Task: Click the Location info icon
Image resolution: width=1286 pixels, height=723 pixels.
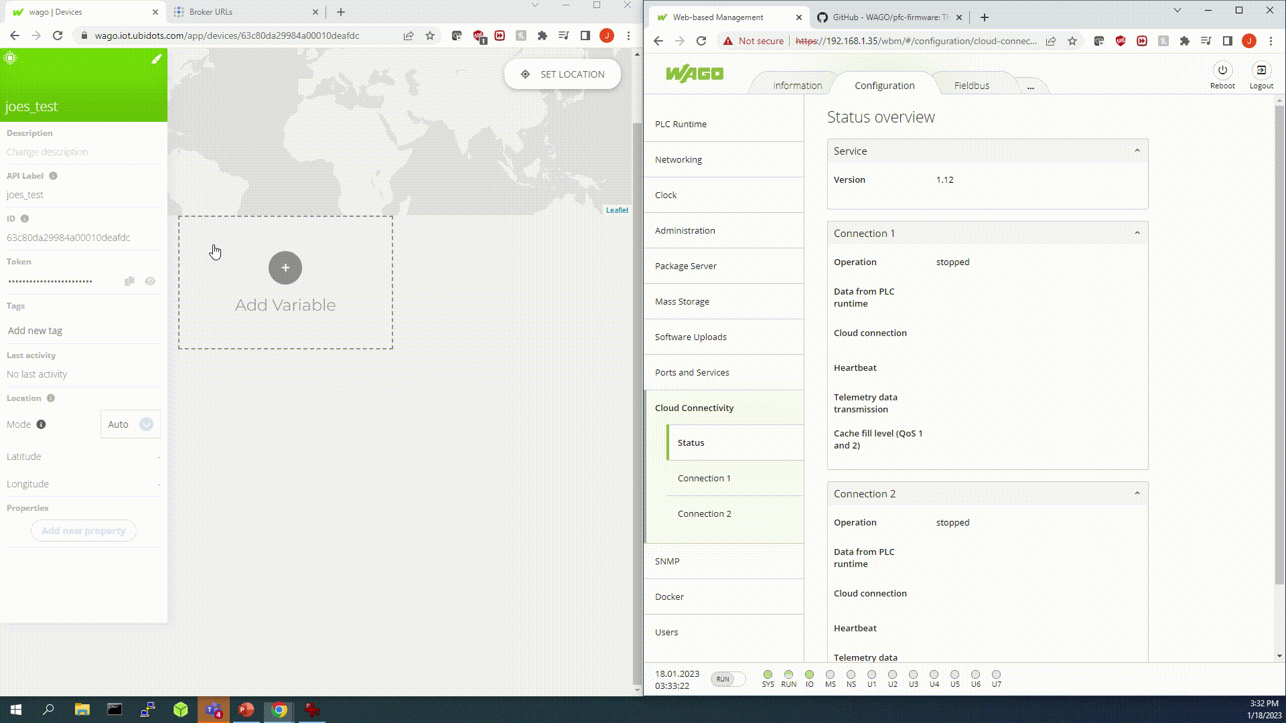Action: pos(51,398)
